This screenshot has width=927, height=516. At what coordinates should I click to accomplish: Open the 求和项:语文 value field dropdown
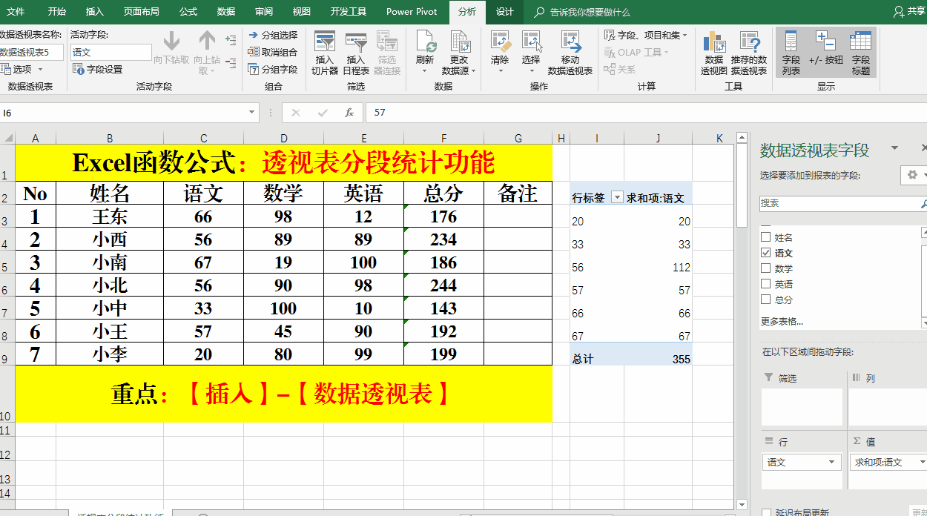922,462
